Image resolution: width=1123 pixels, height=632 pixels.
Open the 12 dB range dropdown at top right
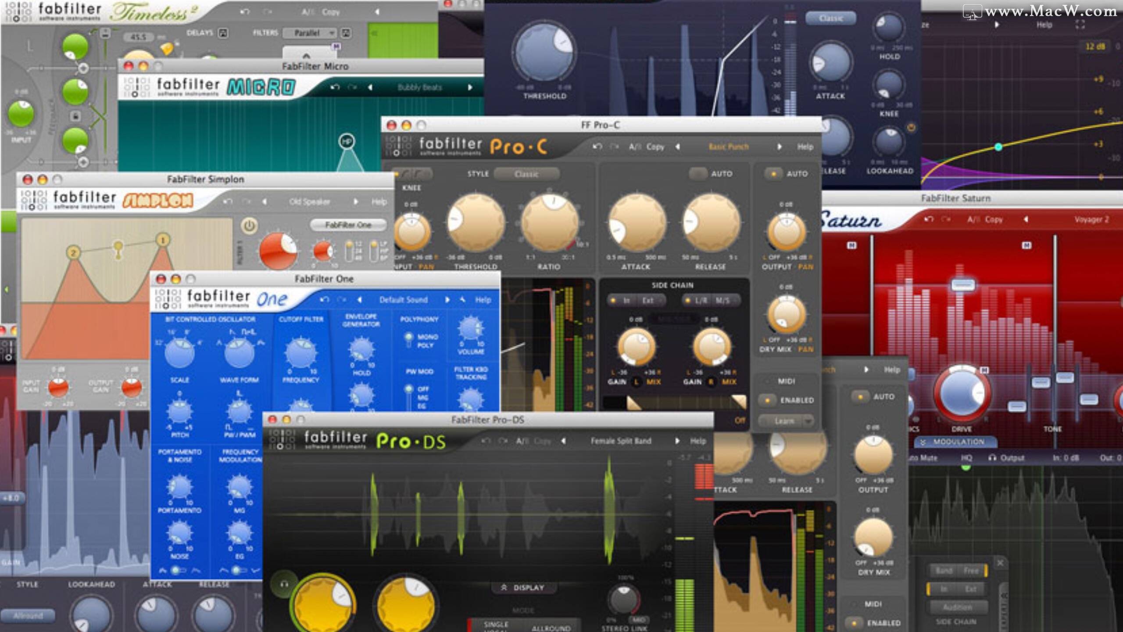coord(1095,47)
